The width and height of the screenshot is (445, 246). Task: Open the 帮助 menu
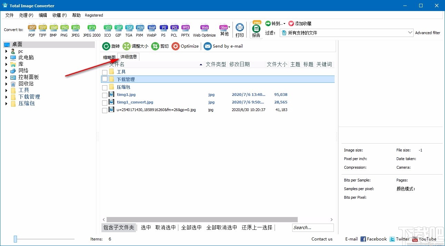(76, 15)
